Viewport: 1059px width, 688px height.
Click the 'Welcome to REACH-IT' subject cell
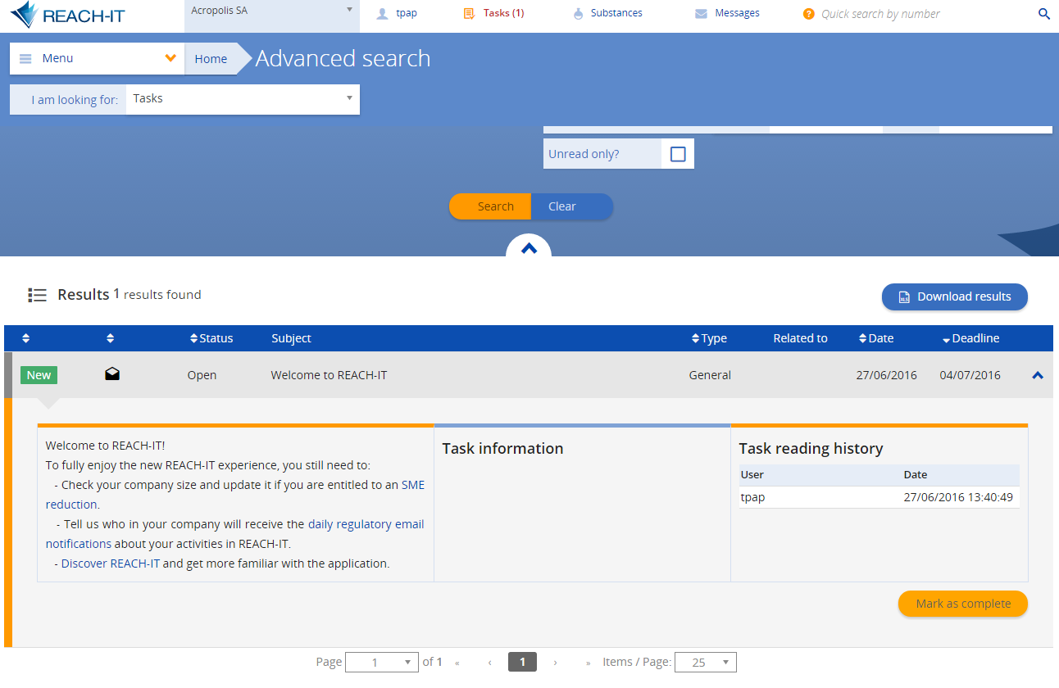329,375
